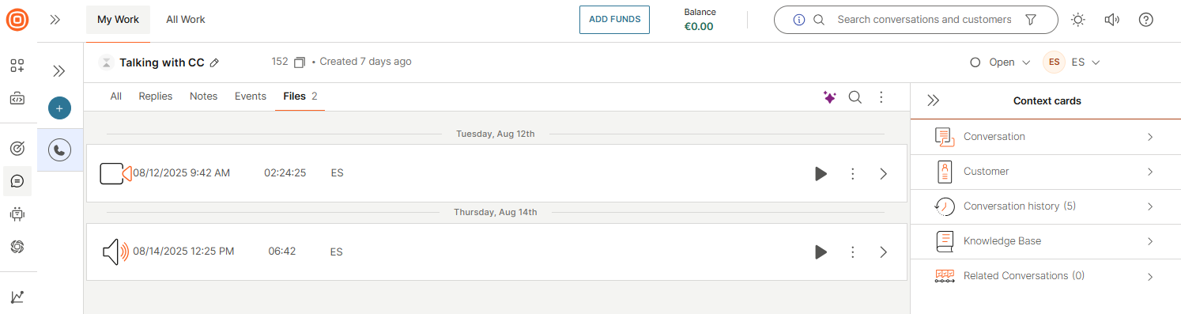Click the ADD FUNDS button
This screenshot has height=314, width=1181.
point(614,20)
